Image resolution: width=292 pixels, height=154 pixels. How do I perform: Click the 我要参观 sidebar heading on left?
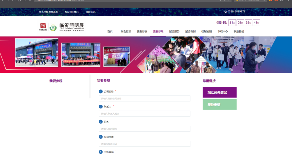click(56, 81)
